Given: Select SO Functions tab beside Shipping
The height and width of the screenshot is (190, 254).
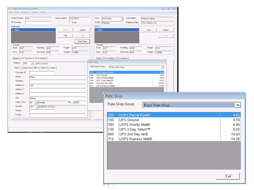Looking at the screenshot, I should (x=41, y=58).
